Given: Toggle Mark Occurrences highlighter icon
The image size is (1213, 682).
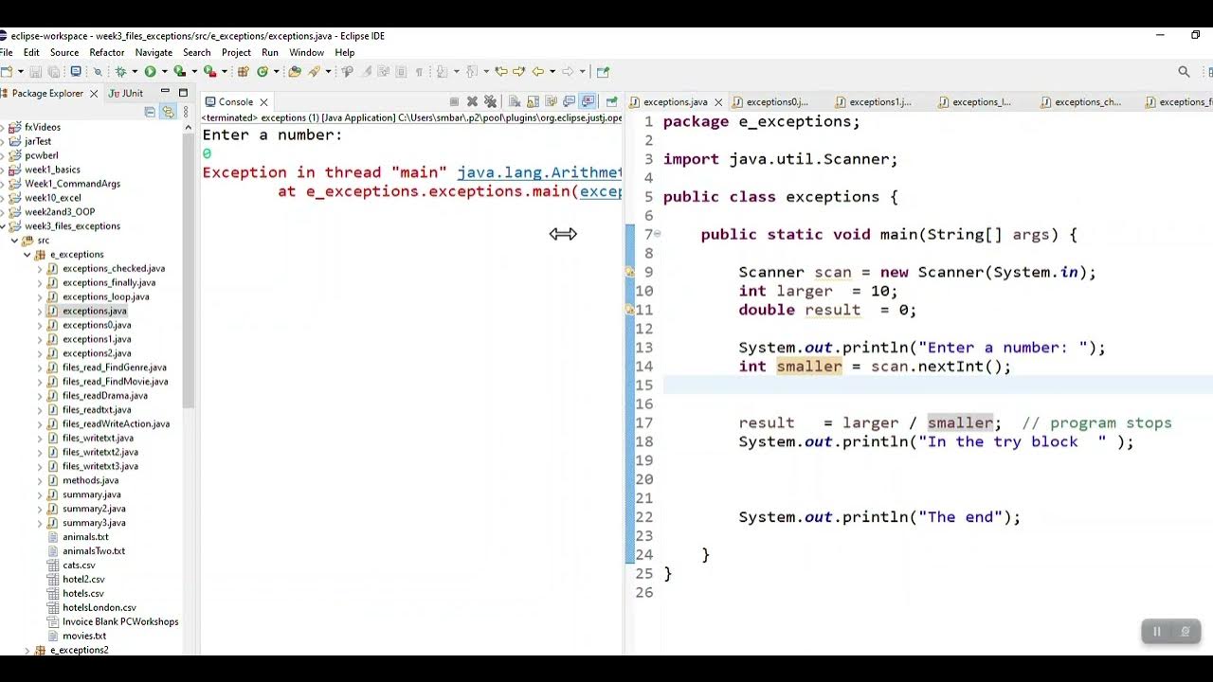Looking at the screenshot, I should tap(367, 71).
